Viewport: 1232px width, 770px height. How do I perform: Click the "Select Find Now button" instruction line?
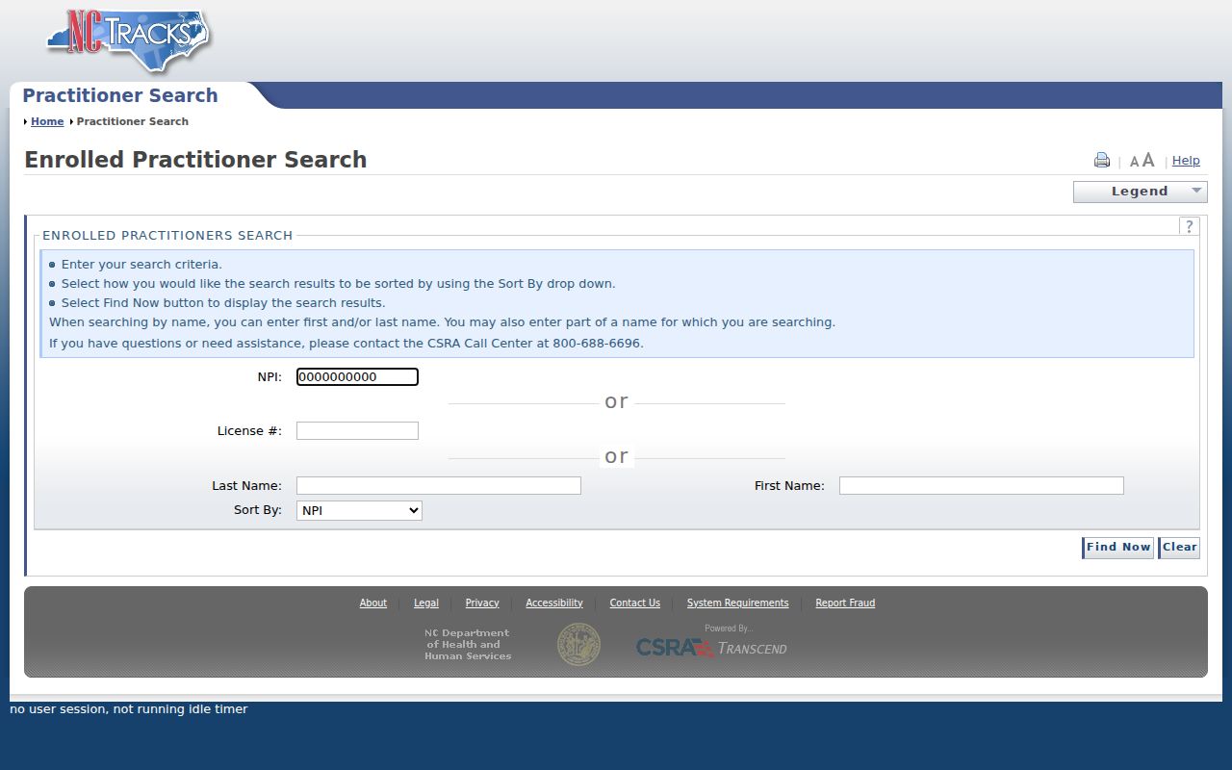coord(223,303)
